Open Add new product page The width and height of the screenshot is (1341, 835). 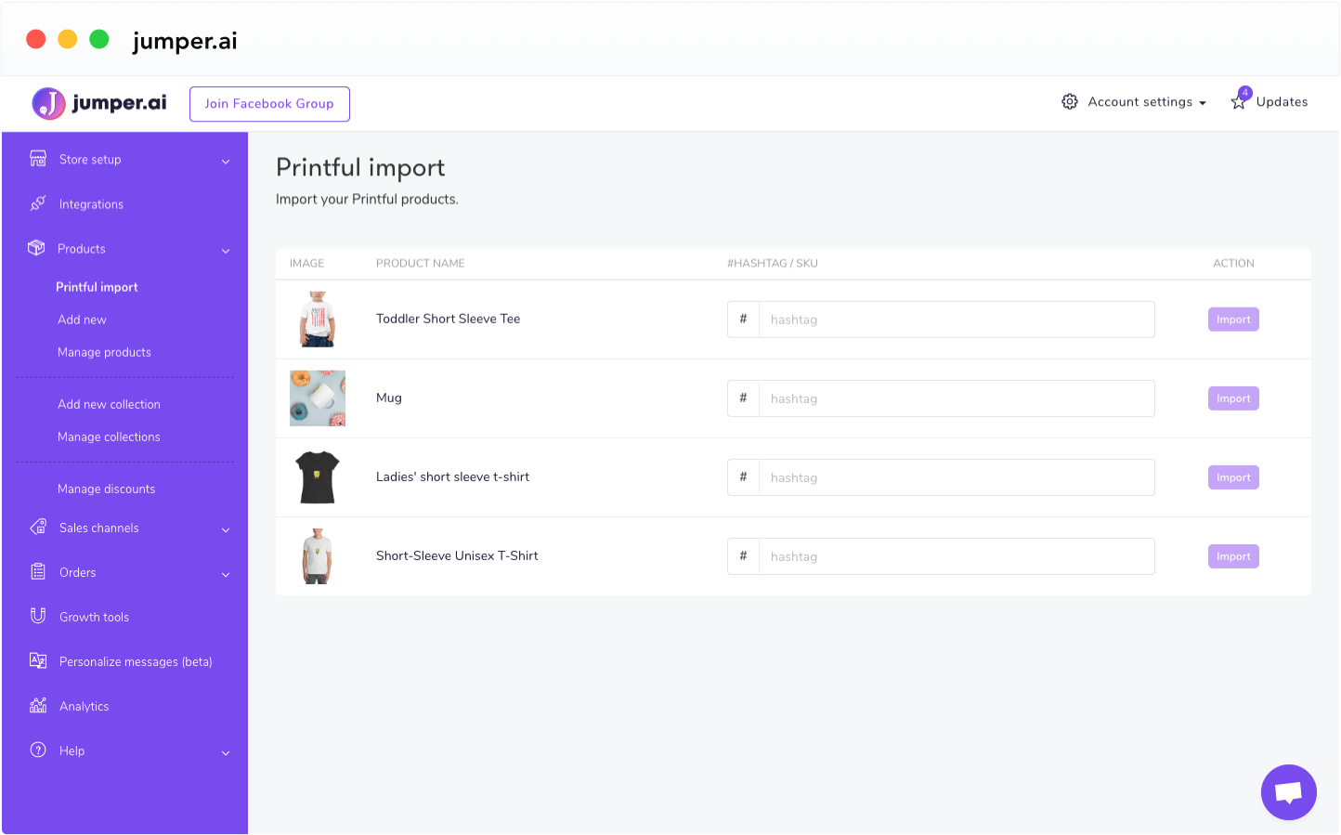pyautogui.click(x=82, y=320)
